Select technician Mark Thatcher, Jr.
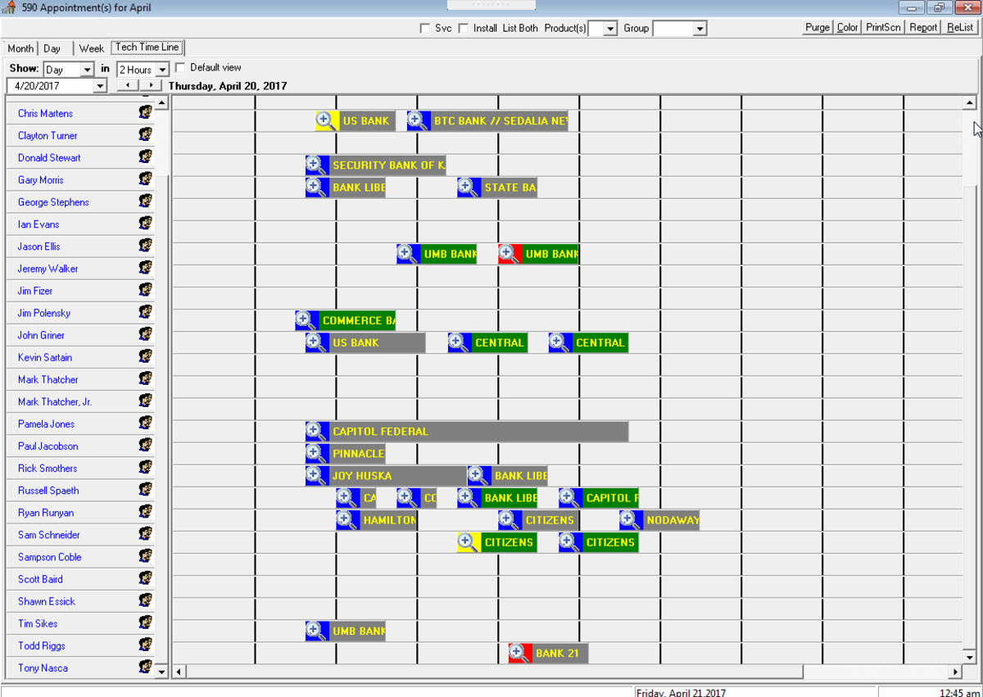 pyautogui.click(x=55, y=402)
